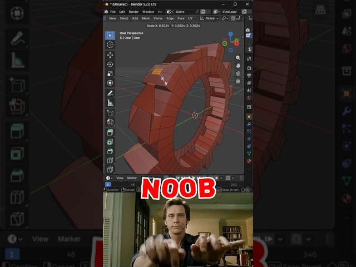Select the Add Cube tool
The width and height of the screenshot is (356, 267).
pos(110,113)
